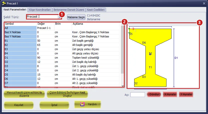
Task: Click the X Aynala mirror button
Action: point(170,95)
